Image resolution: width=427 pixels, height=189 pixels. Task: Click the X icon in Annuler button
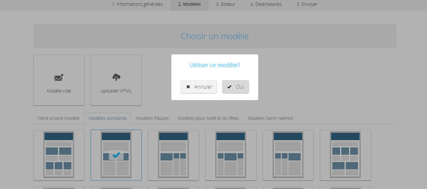[188, 87]
